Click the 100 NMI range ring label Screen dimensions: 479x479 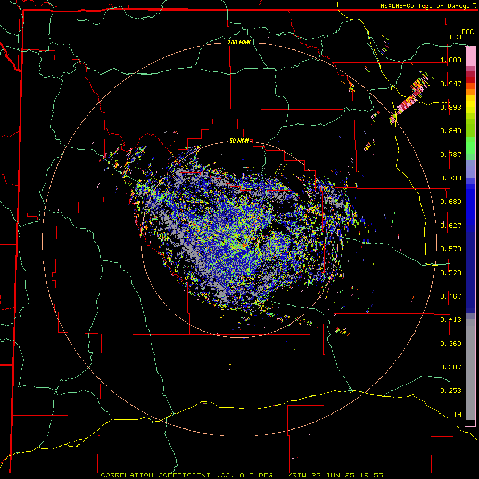point(239,42)
